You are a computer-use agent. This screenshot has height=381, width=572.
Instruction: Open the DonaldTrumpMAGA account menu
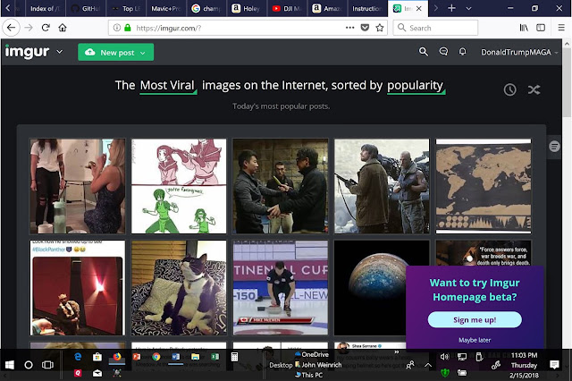(x=519, y=52)
